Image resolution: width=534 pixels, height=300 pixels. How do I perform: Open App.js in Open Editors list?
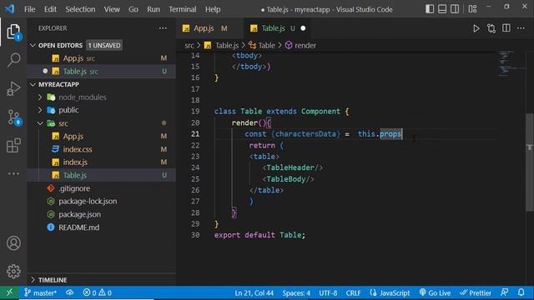[x=101, y=58]
